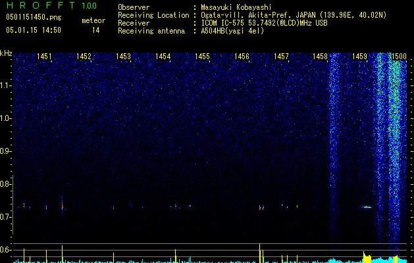Click the 'Receiving antenna' field label

tap(151, 31)
